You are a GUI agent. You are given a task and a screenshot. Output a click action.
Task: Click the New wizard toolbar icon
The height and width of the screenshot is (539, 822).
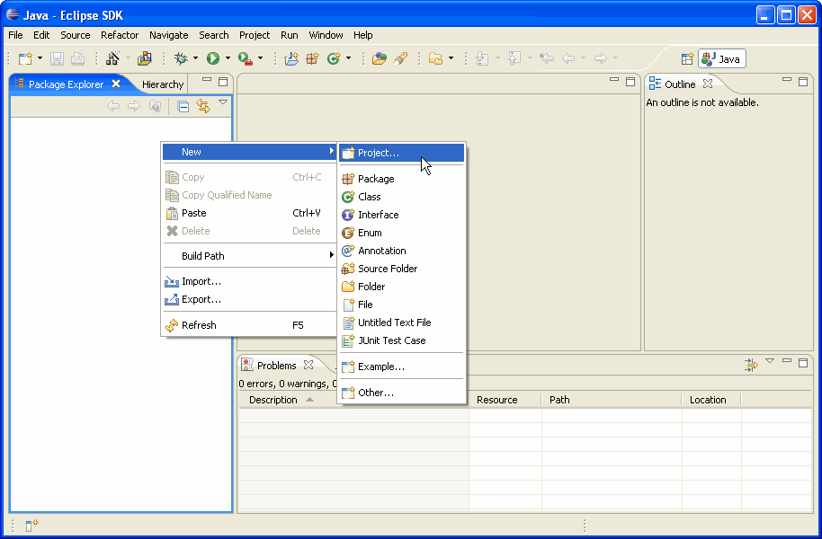pos(25,58)
